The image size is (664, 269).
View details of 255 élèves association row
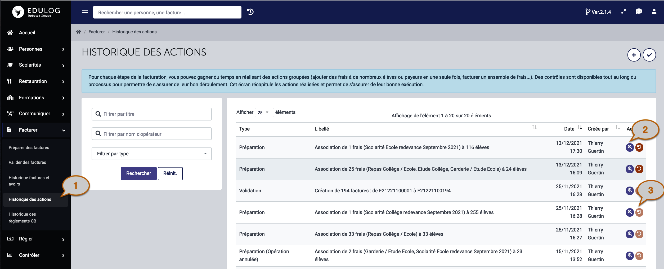(630, 212)
